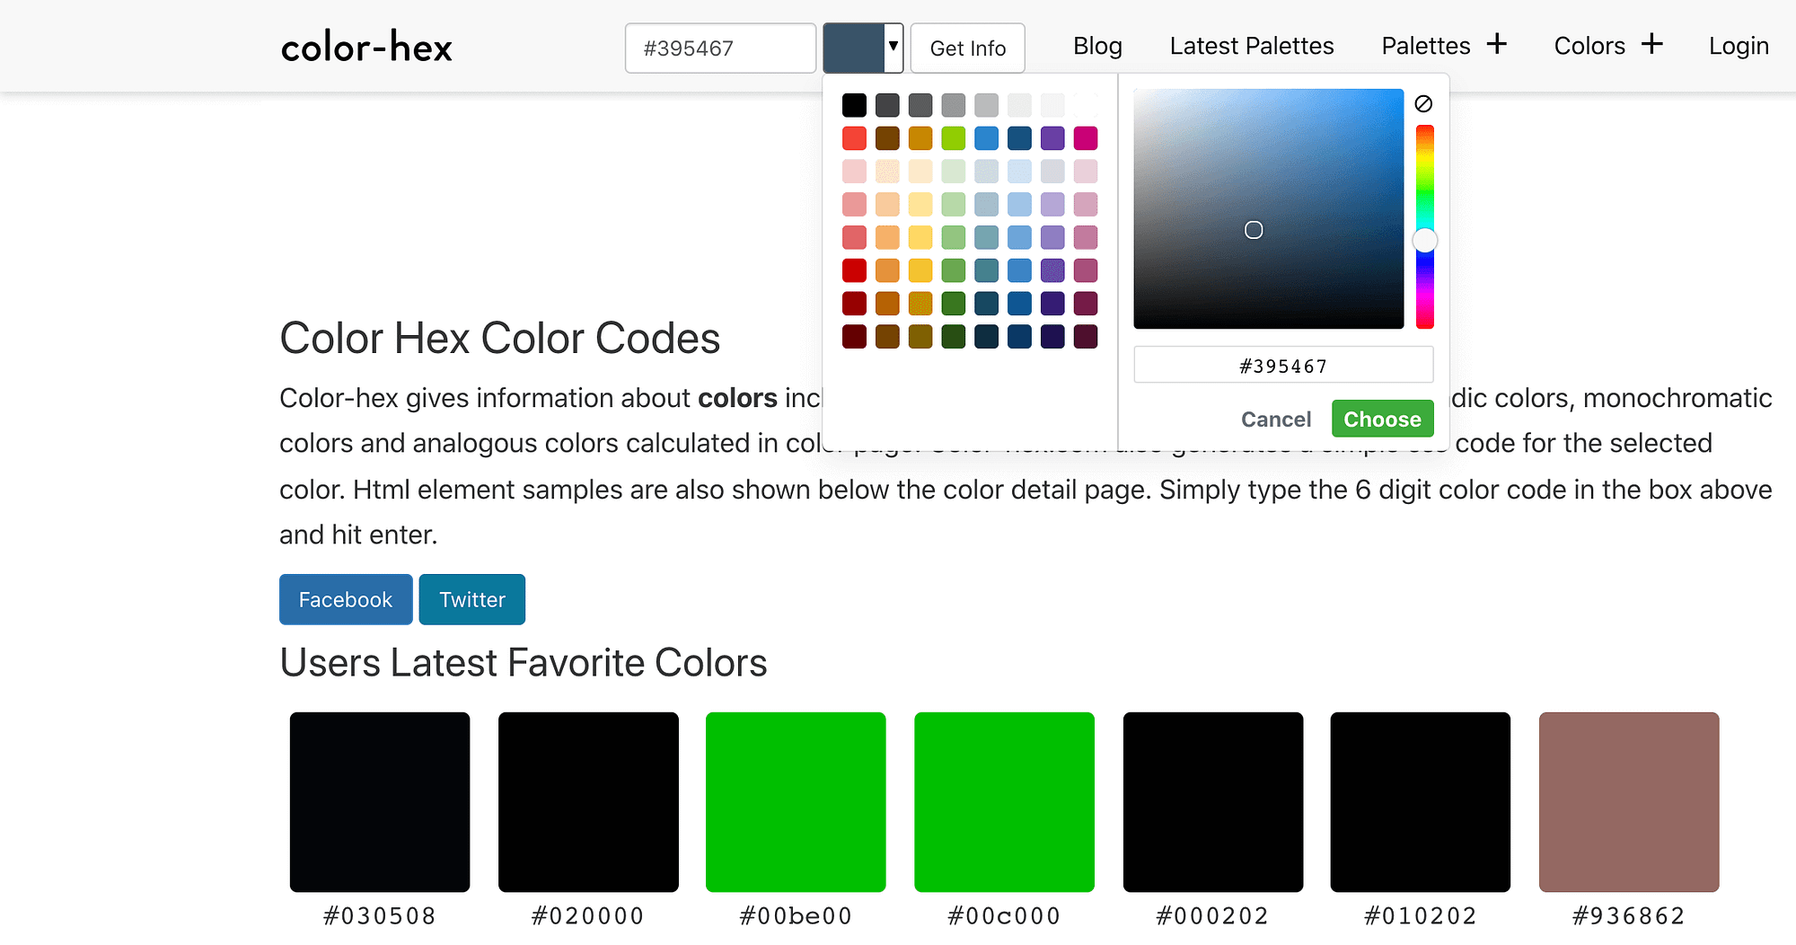This screenshot has width=1796, height=945.
Task: Open Latest Palettes
Action: click(1251, 46)
